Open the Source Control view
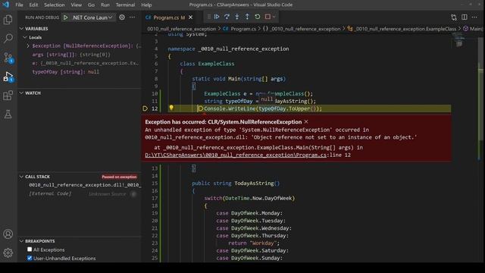This screenshot has height=273, width=485. tap(8, 58)
